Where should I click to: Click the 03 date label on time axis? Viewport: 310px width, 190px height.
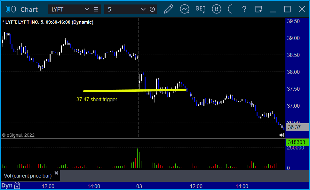(x=139, y=186)
